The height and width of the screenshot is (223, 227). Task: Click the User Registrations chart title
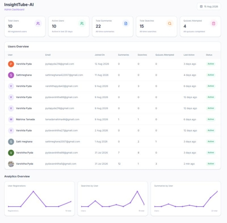point(17,186)
